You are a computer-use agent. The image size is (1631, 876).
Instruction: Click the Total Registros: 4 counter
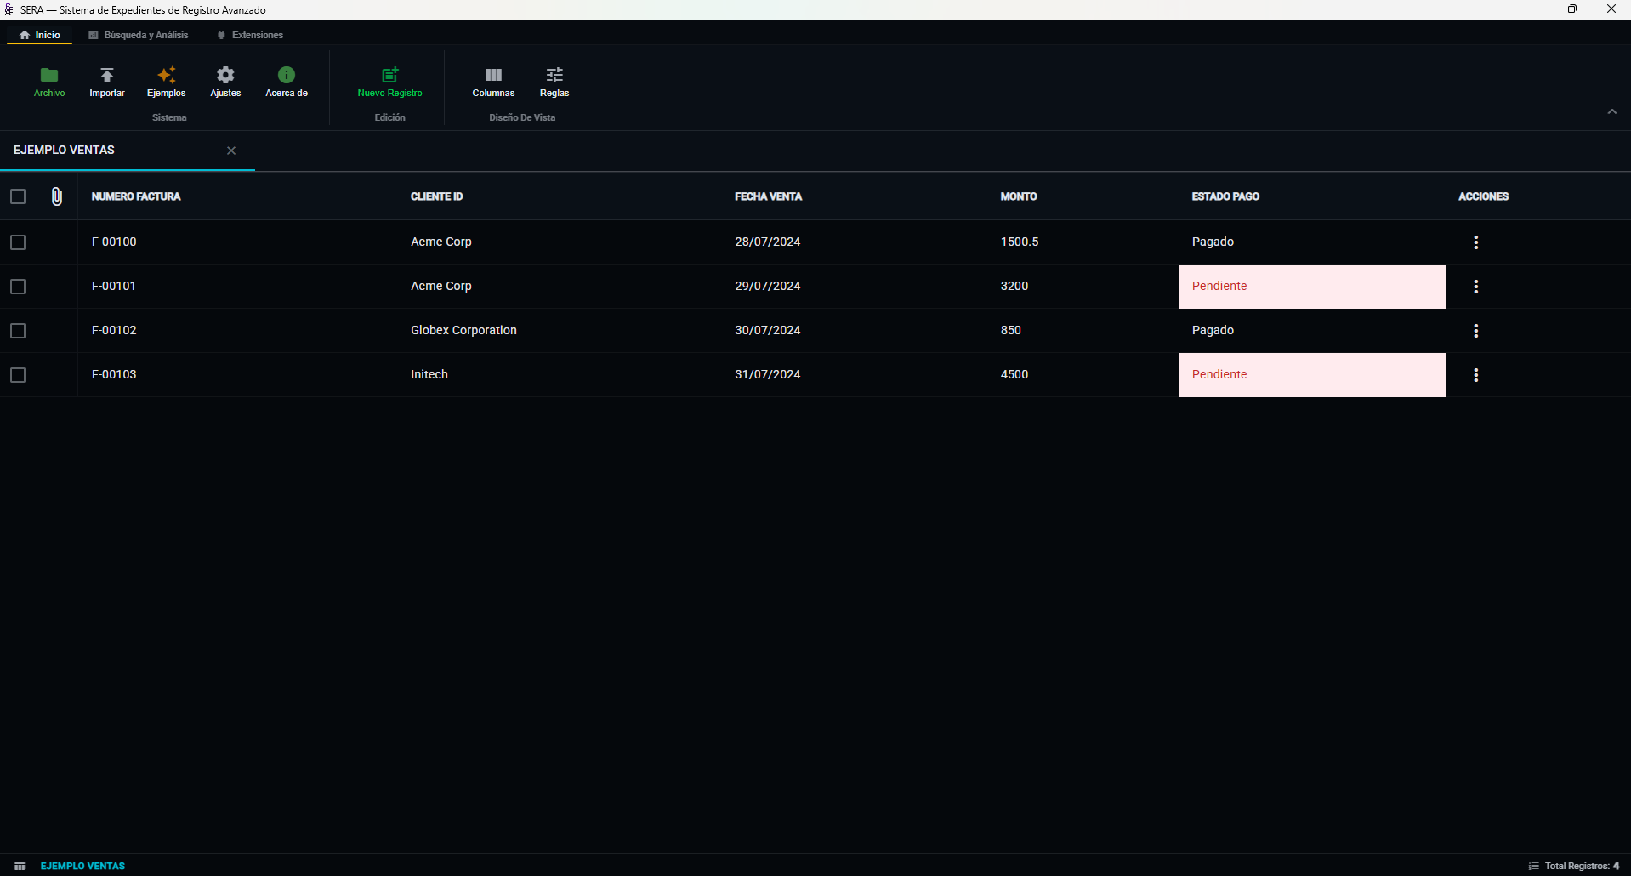(x=1582, y=866)
